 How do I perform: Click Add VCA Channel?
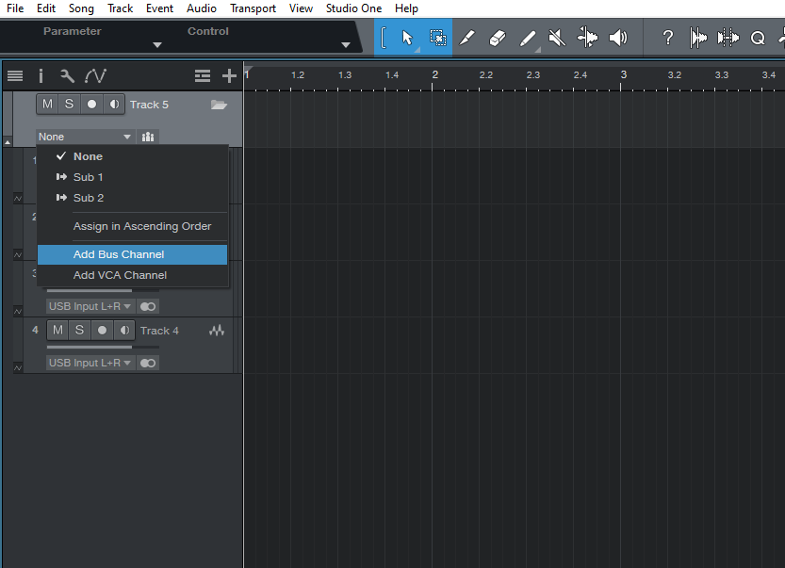[x=132, y=275]
